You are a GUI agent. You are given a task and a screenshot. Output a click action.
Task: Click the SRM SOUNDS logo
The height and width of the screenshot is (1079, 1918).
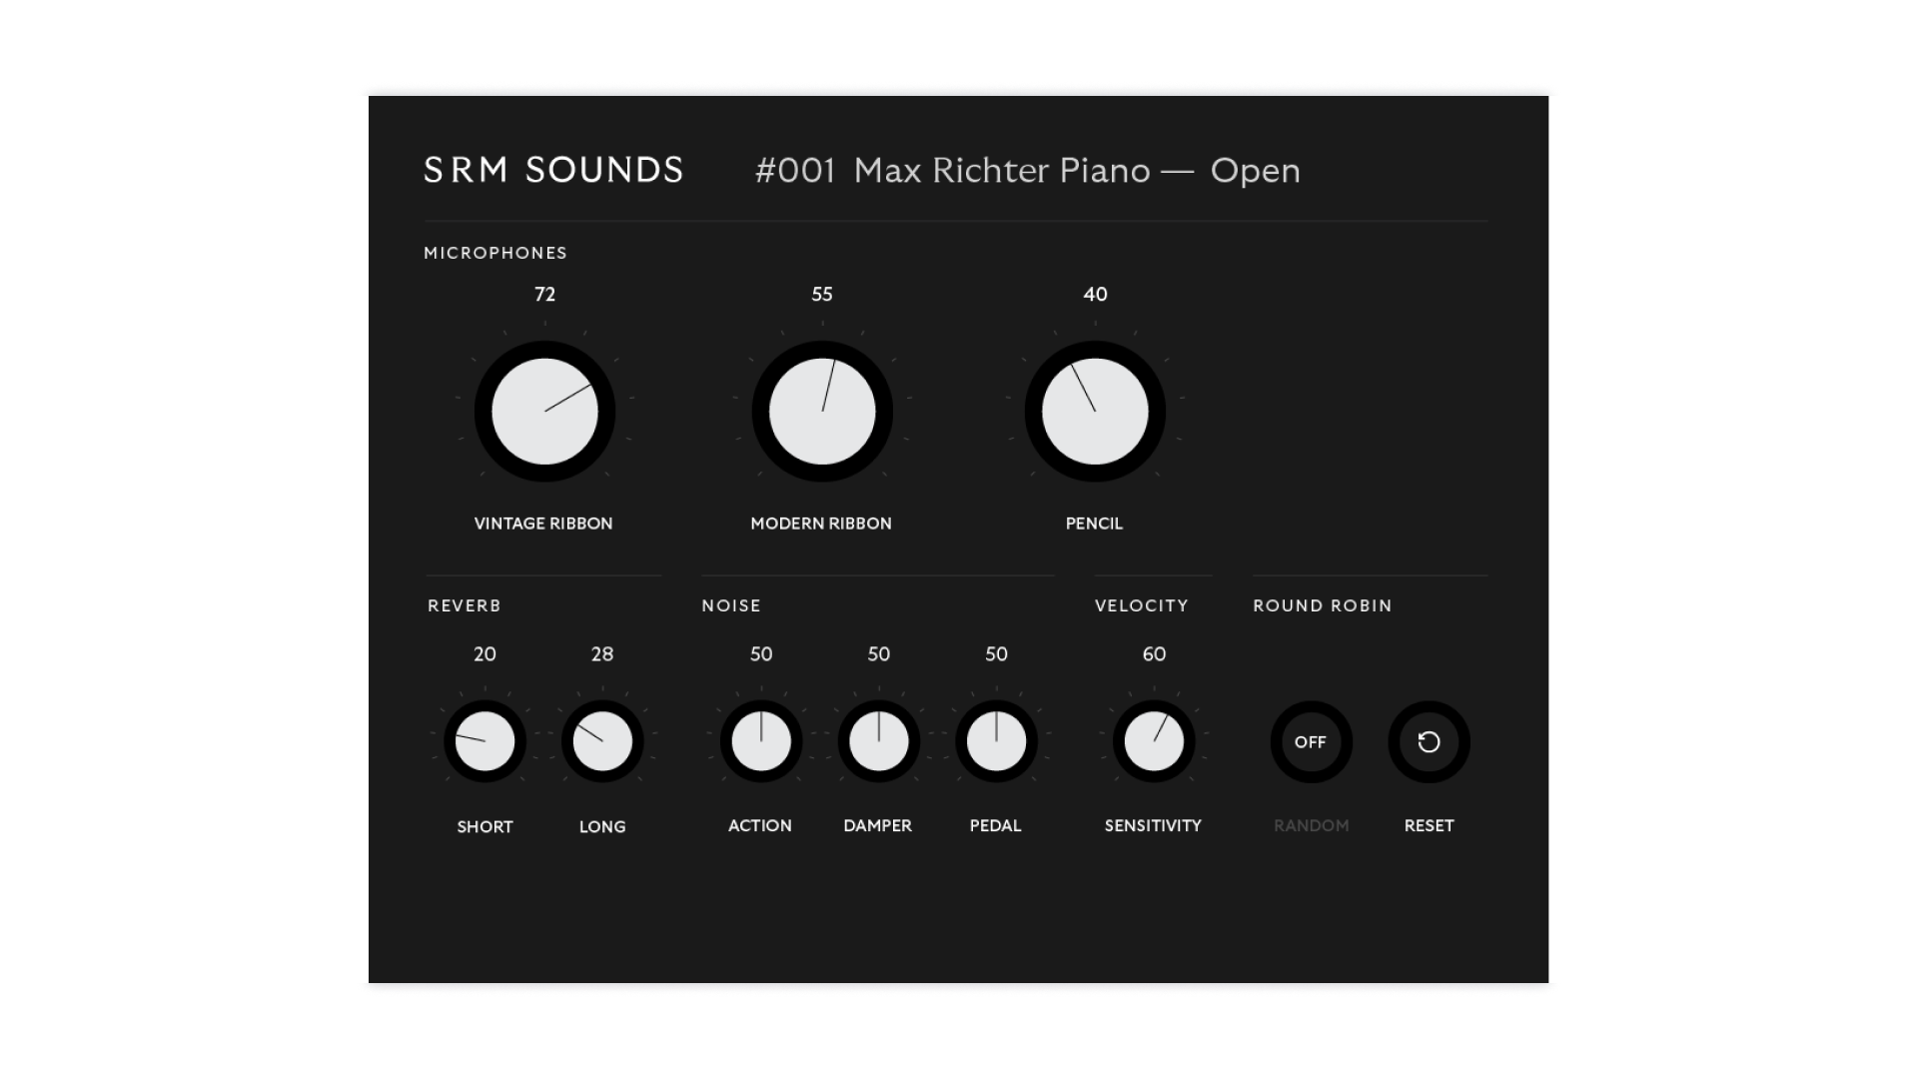553,170
